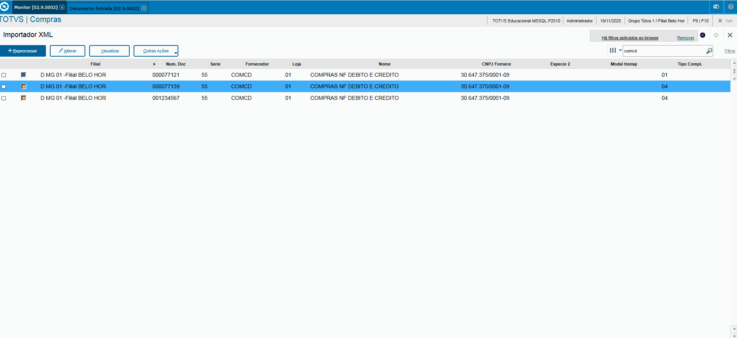Jump to first record with scrollbar top arrow
The height and width of the screenshot is (338, 737).
pyautogui.click(x=734, y=63)
